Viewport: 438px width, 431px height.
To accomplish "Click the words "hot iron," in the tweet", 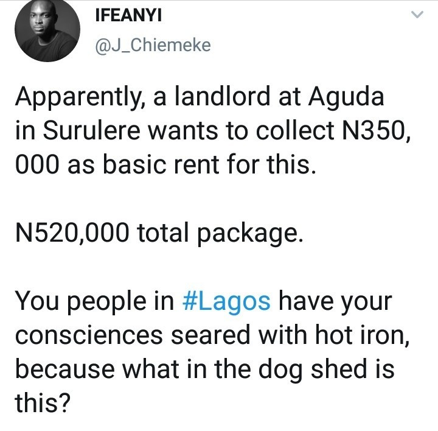I will [362, 335].
